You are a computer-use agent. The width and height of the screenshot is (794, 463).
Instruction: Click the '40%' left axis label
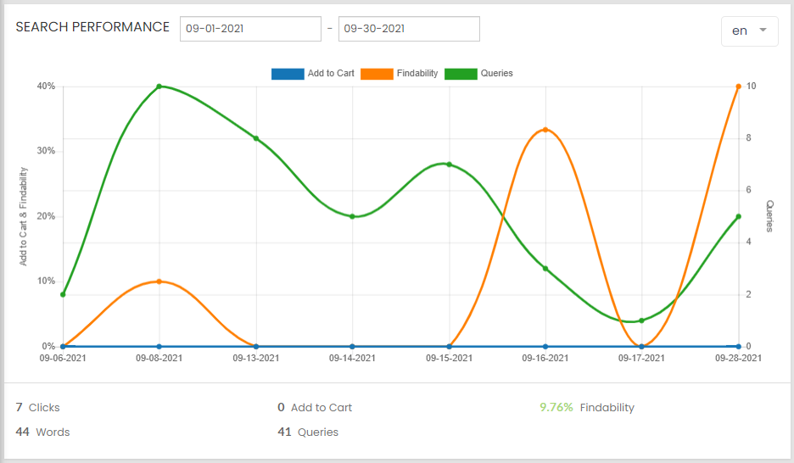(46, 86)
